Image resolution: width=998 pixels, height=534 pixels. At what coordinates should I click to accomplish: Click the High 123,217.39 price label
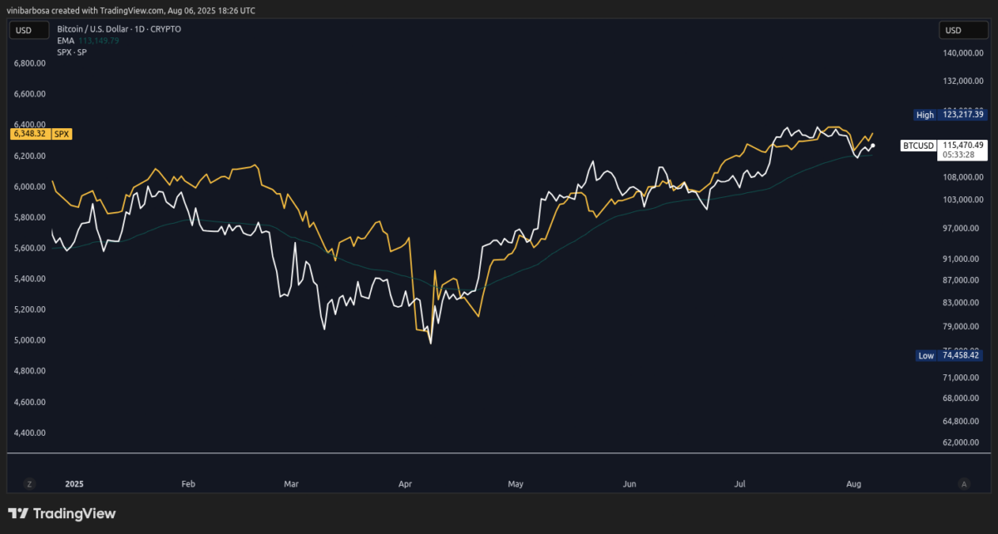click(948, 115)
